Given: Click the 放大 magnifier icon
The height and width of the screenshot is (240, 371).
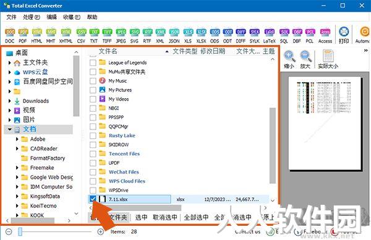Looking at the screenshot, I should (x=305, y=59).
